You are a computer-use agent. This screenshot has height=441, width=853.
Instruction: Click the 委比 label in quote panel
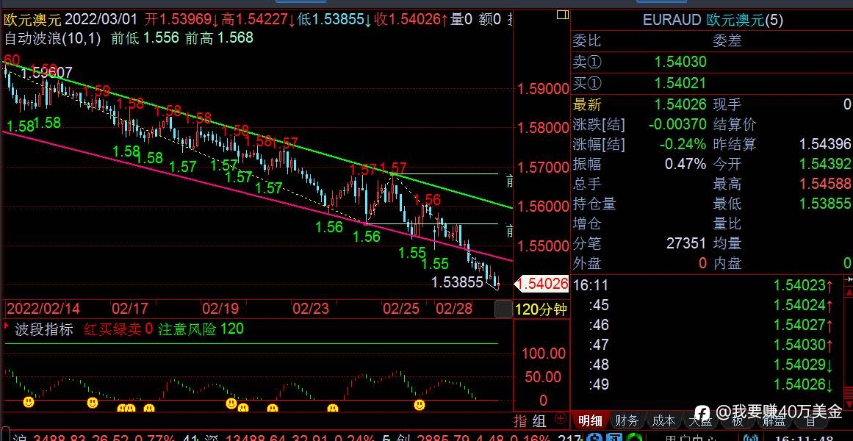click(x=587, y=41)
